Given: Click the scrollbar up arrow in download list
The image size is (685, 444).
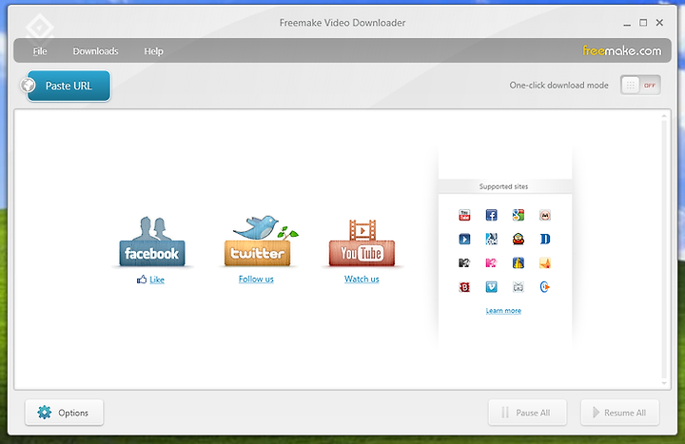Looking at the screenshot, I should (x=664, y=116).
